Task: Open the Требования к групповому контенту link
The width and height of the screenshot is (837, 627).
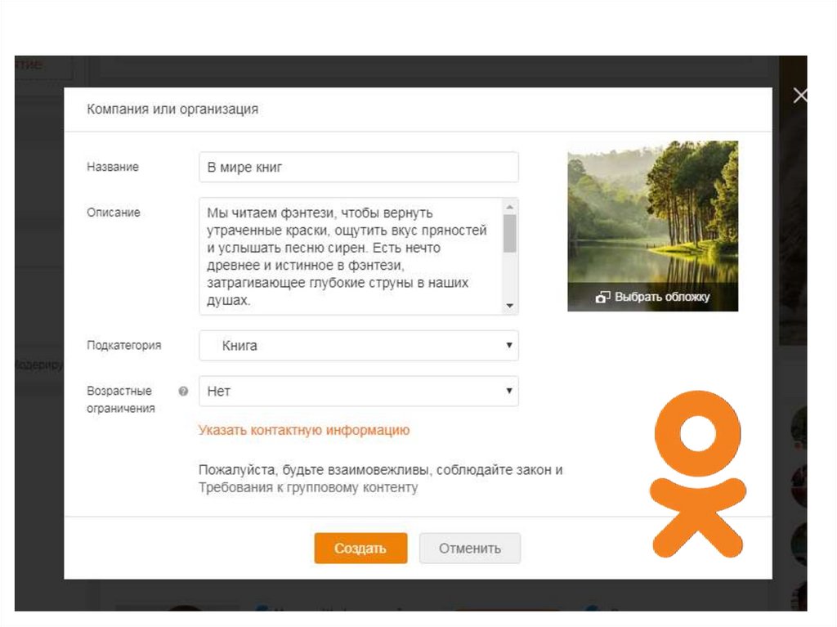Action: pyautogui.click(x=308, y=487)
